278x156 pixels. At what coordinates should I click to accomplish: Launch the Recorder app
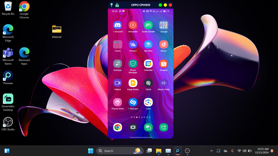pos(133,25)
